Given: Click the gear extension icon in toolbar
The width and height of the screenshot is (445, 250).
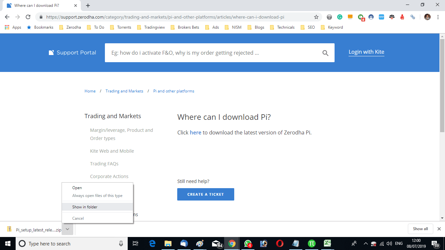Looking at the screenshot, I should tap(329, 17).
